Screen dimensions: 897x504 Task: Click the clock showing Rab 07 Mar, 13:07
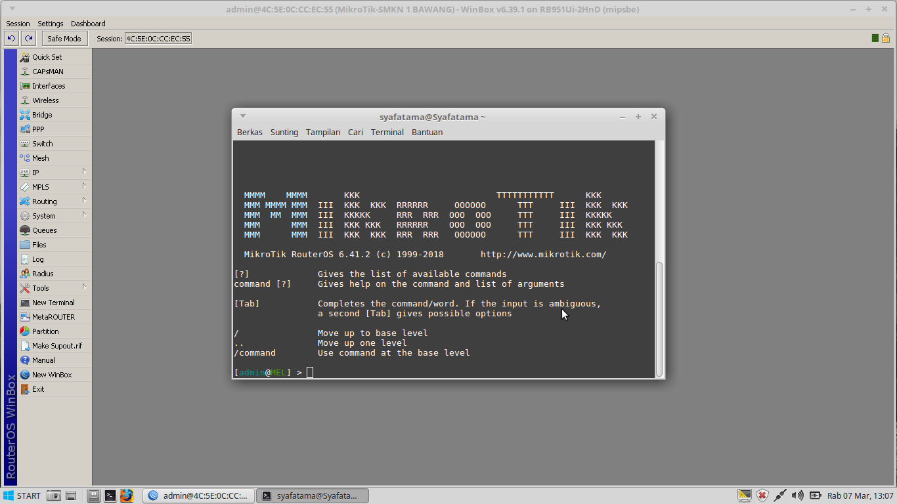click(860, 495)
